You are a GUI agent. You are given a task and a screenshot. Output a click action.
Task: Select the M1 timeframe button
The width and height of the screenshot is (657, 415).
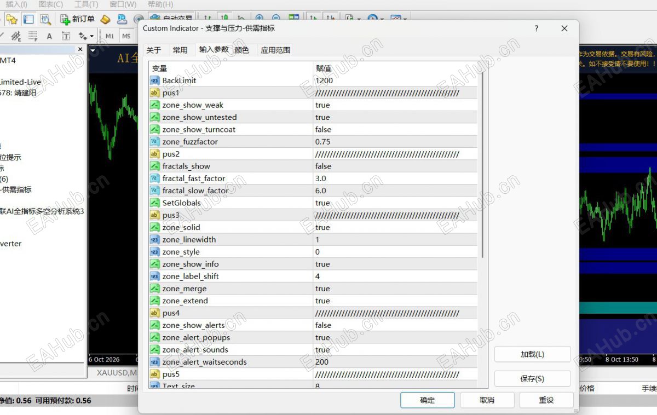coord(110,36)
